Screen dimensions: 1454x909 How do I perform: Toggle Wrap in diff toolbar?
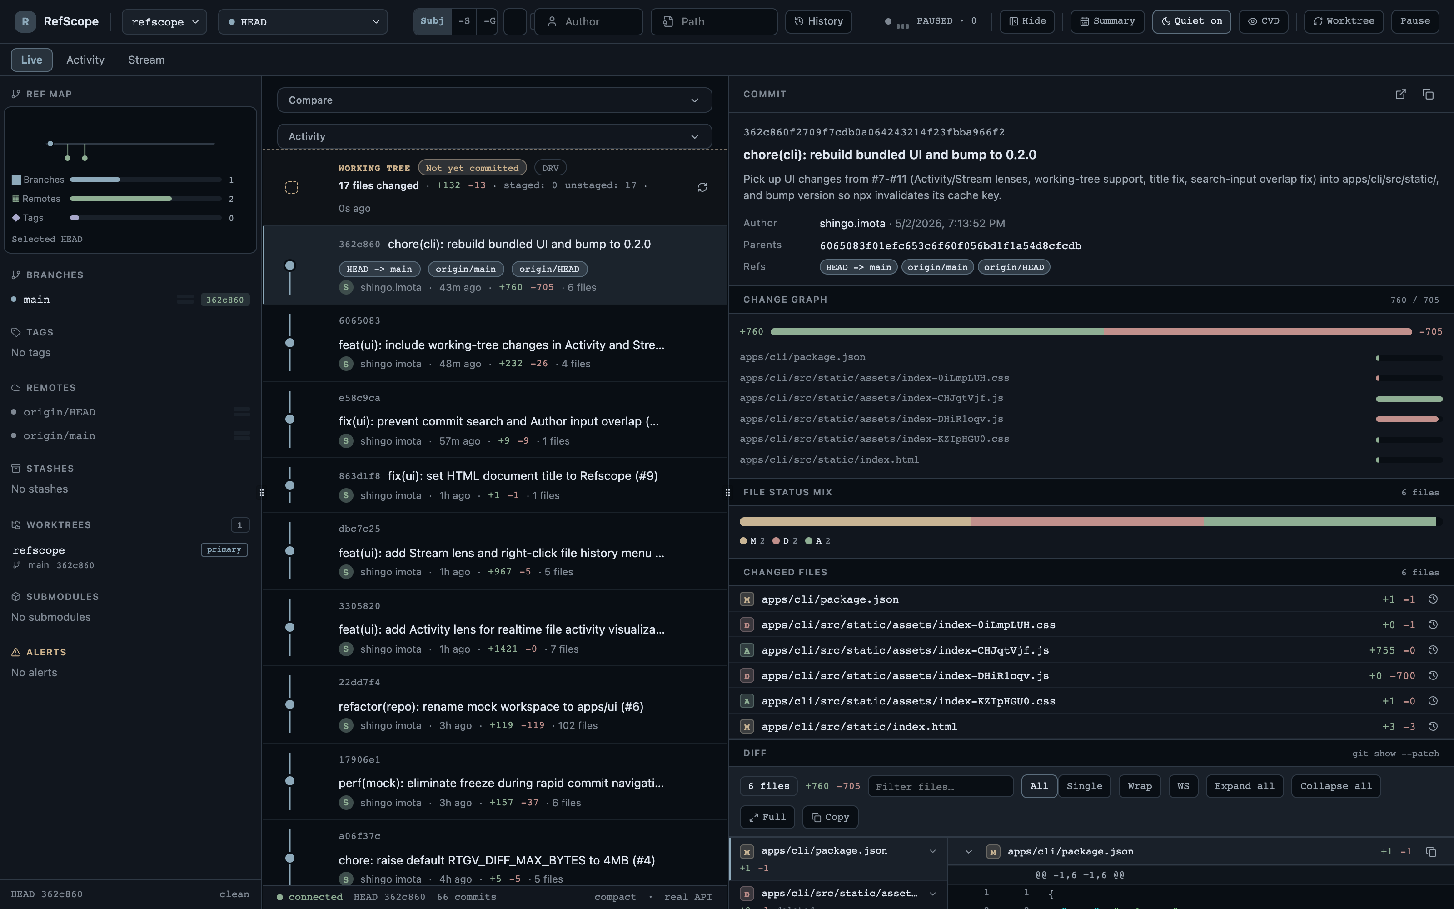point(1140,786)
